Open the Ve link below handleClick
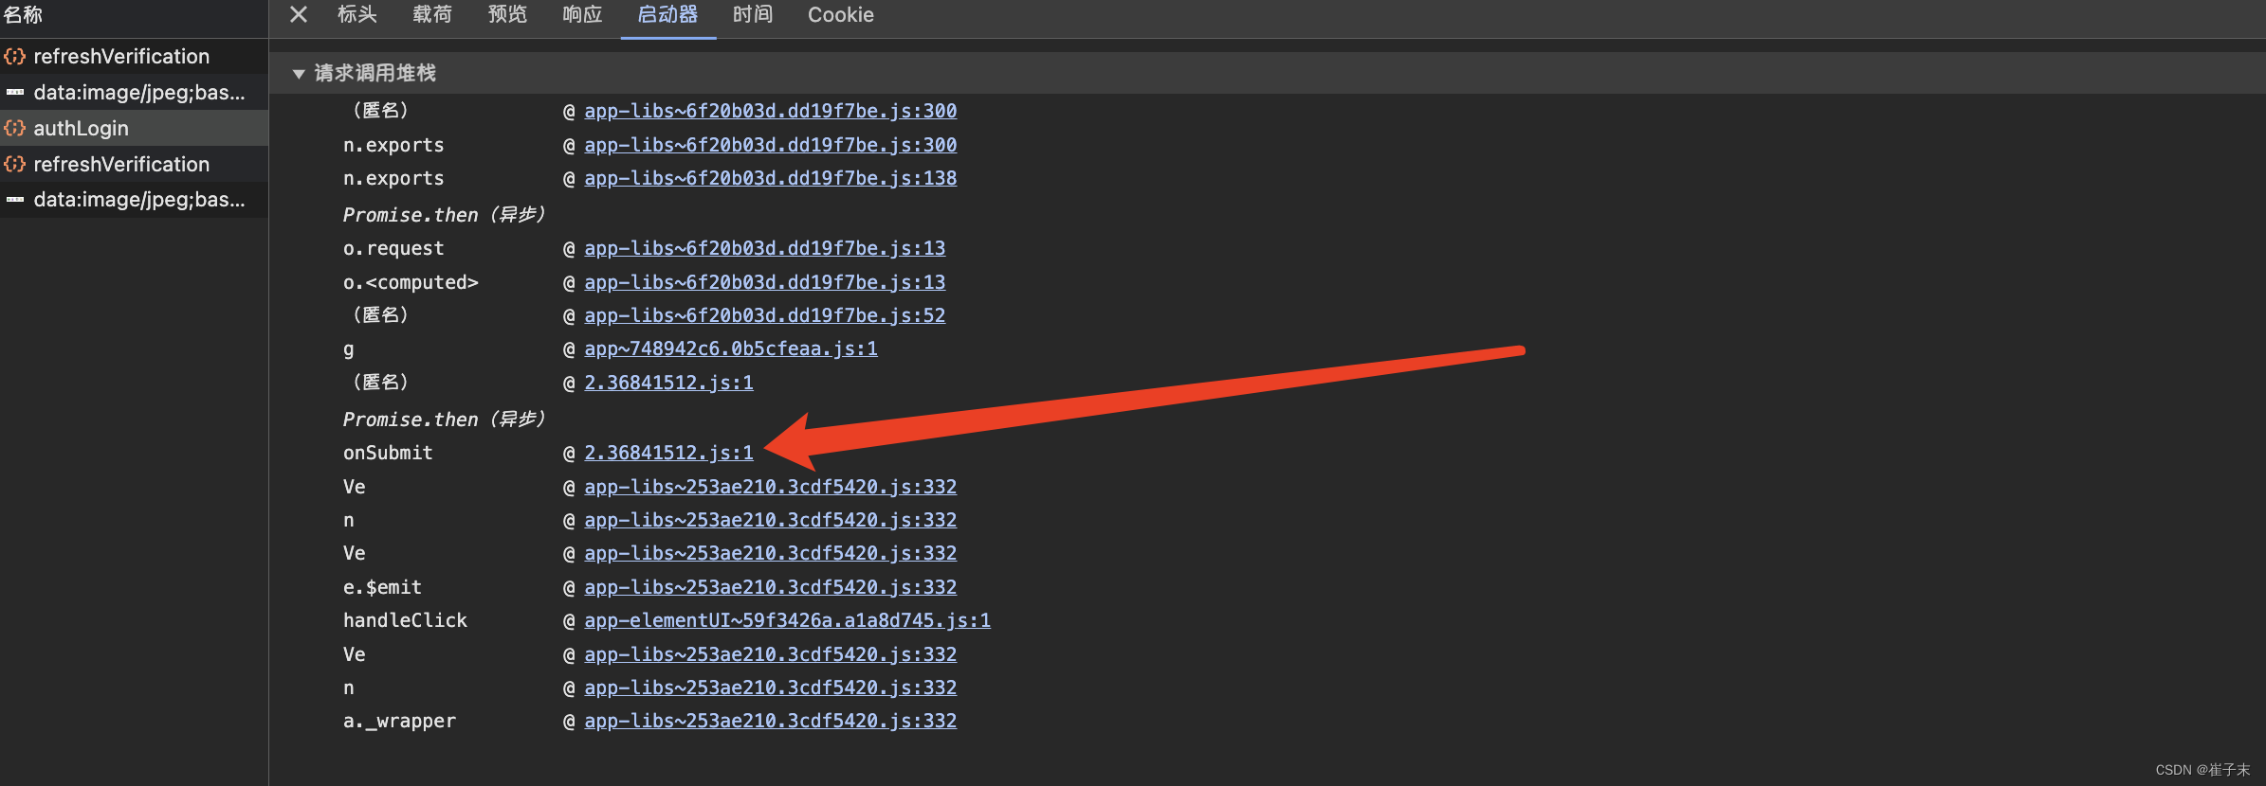This screenshot has height=786, width=2266. 770,654
